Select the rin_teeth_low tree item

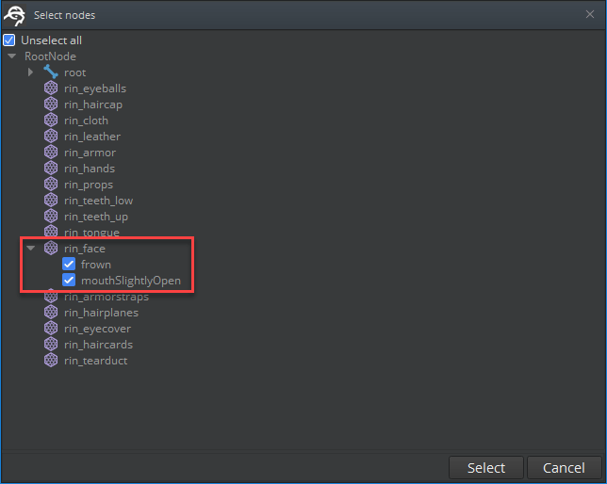pos(98,201)
